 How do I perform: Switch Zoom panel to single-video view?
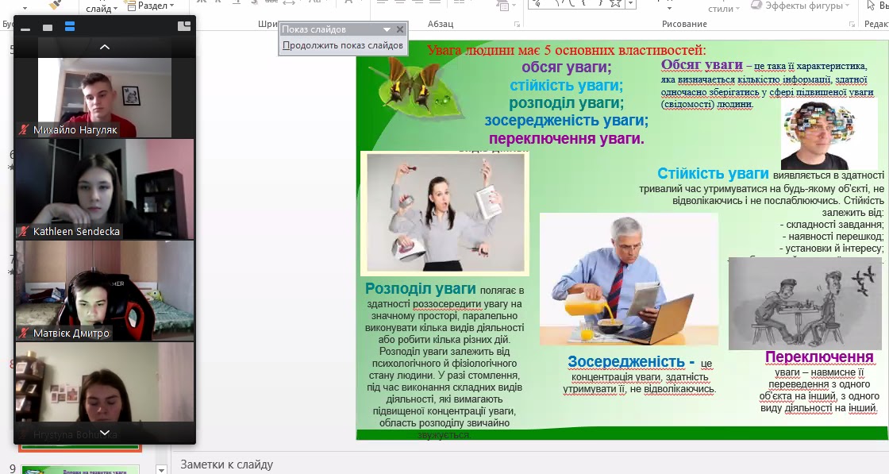point(48,27)
